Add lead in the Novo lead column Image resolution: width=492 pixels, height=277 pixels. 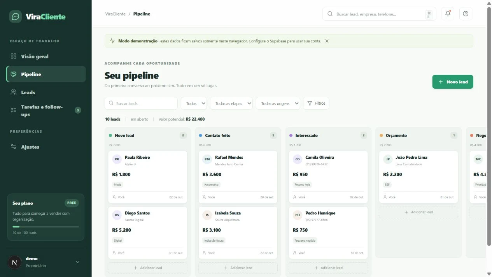point(148,268)
